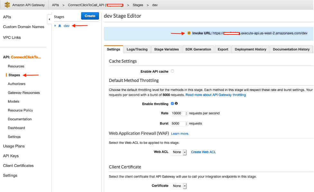Open APIs in the left sidebar

click(x=7, y=17)
